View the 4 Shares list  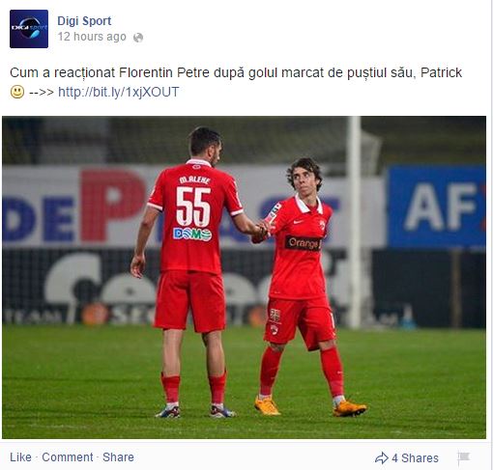(415, 457)
